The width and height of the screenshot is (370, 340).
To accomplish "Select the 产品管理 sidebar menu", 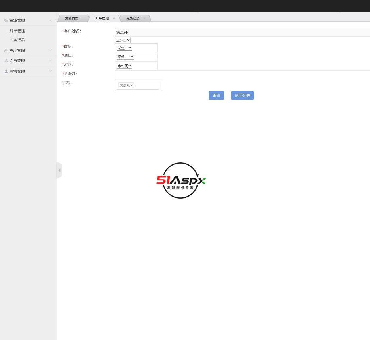I will 28,50.
